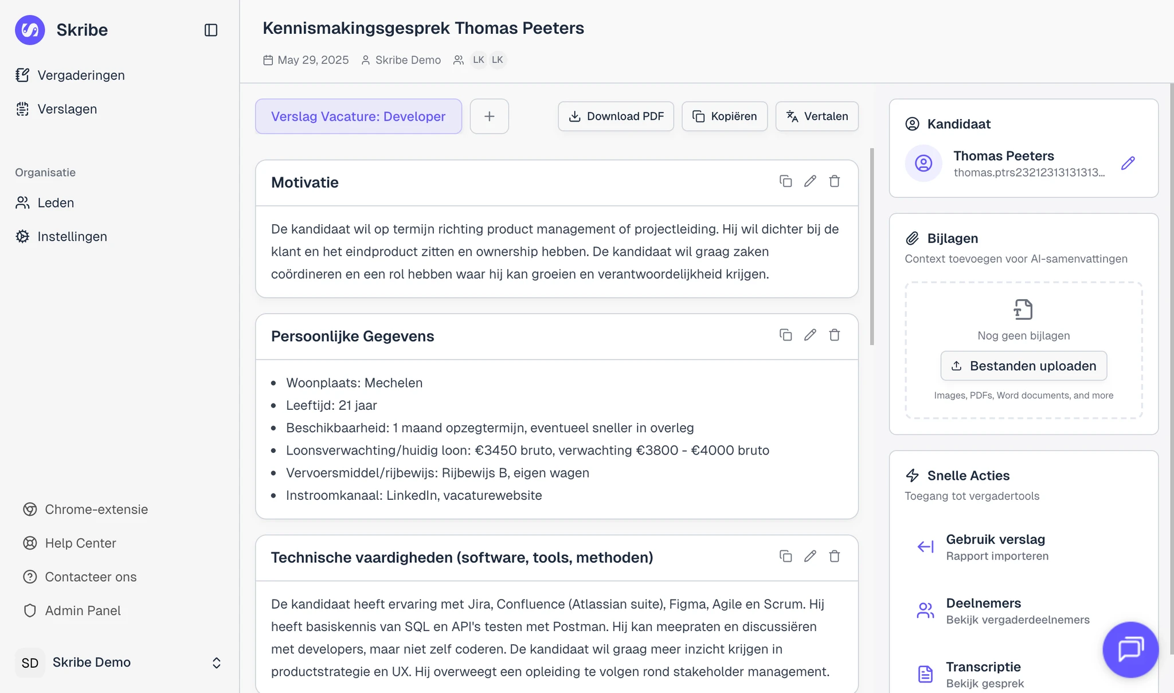The width and height of the screenshot is (1174, 693).
Task: Go to Verslagen in the sidebar
Action: pyautogui.click(x=67, y=109)
